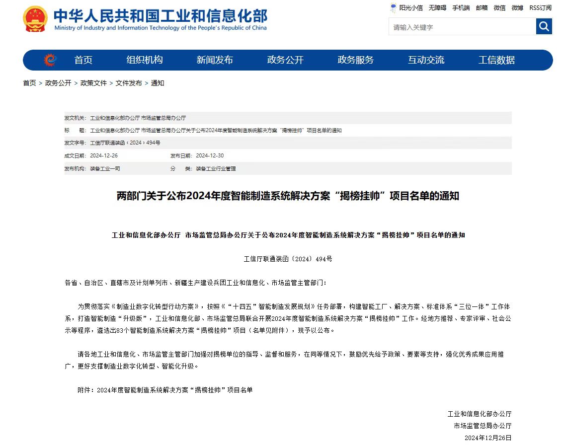Click the addressee line beginning 各省、自治区
Image resolution: width=564 pixels, height=447 pixels.
coord(196,283)
